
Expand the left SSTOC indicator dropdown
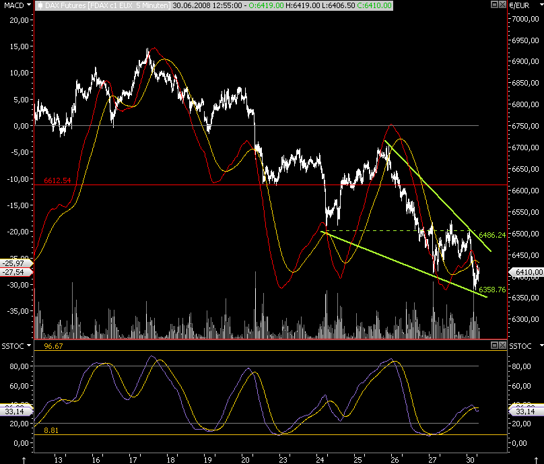pyautogui.click(x=29, y=345)
